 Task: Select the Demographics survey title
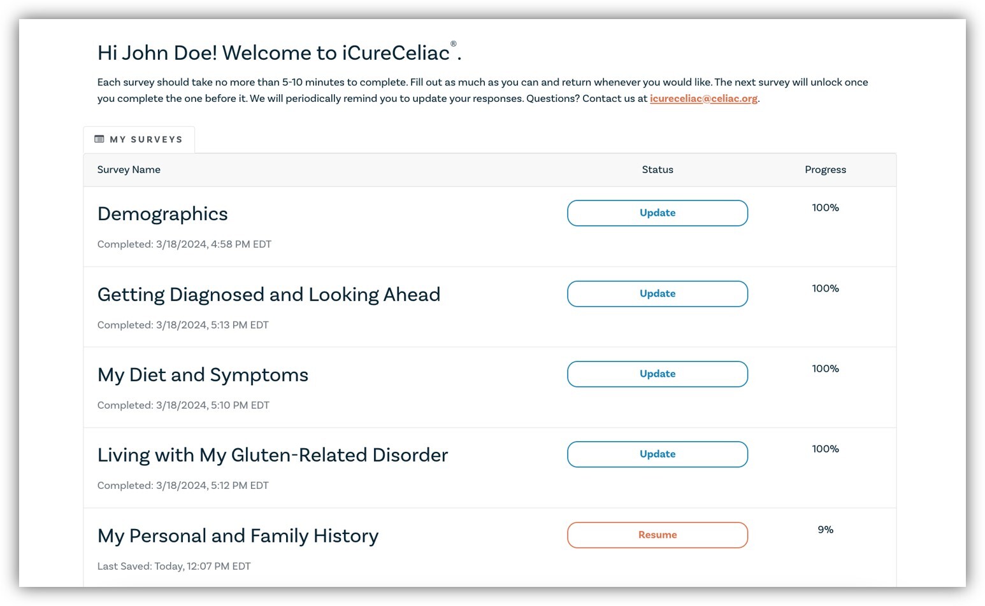[162, 214]
